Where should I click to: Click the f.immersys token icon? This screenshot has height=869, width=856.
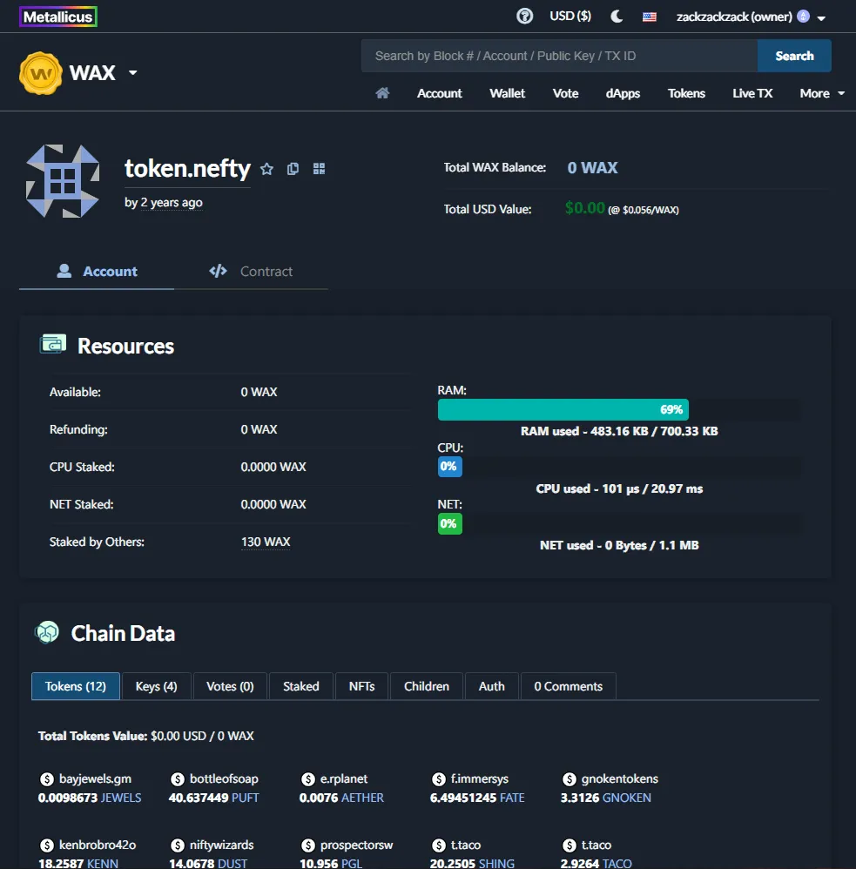439,779
